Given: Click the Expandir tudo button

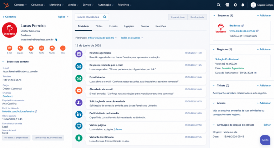Looking at the screenshot, I should (178, 17).
